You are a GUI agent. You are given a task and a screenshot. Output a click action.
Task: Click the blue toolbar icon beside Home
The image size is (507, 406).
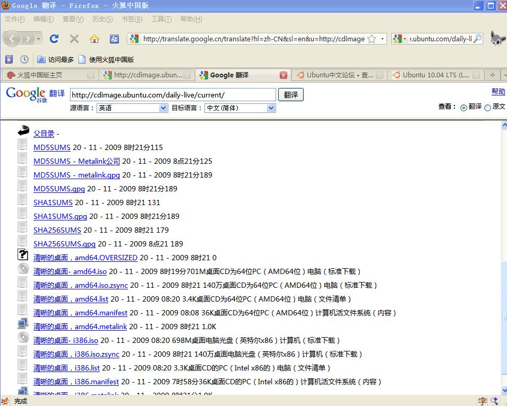pyautogui.click(x=114, y=39)
